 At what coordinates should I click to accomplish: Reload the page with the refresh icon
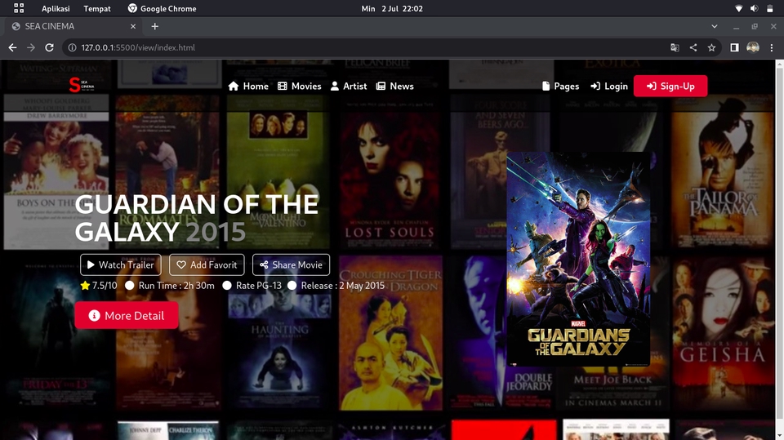click(49, 47)
